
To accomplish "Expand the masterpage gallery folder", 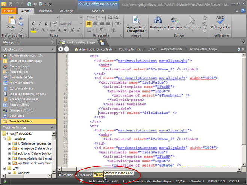I will click(x=9, y=149).
